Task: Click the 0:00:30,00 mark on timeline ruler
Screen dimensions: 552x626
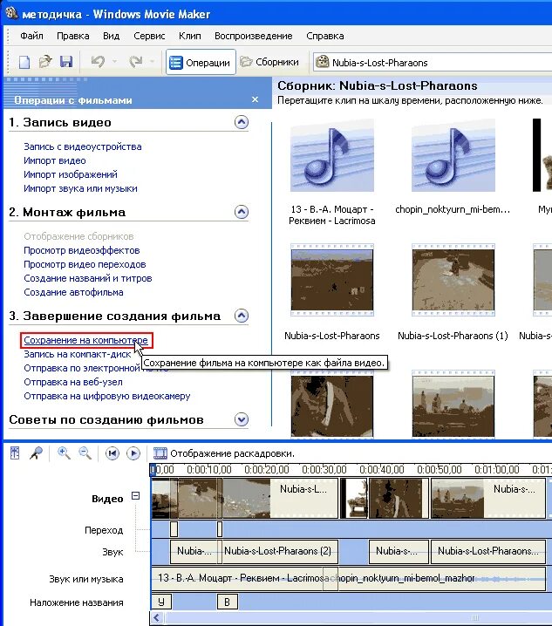Action: pyautogui.click(x=324, y=469)
